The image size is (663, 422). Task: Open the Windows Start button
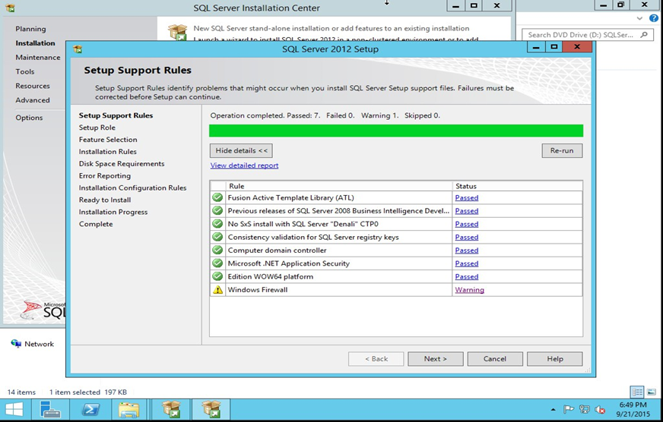14,410
